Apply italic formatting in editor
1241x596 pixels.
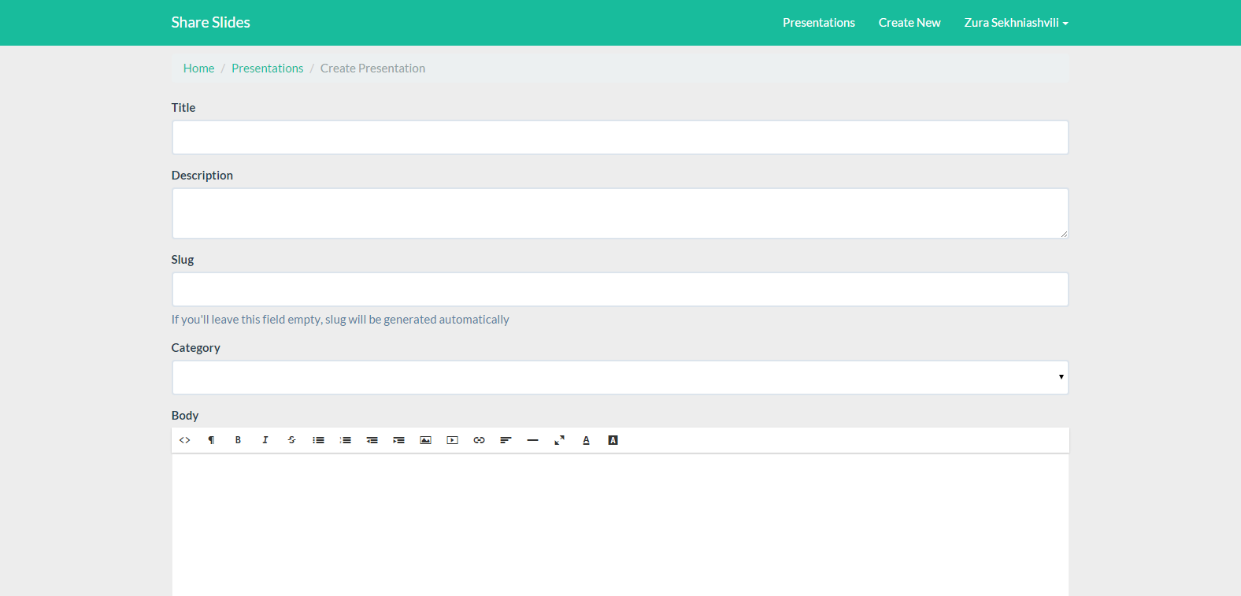pos(265,440)
